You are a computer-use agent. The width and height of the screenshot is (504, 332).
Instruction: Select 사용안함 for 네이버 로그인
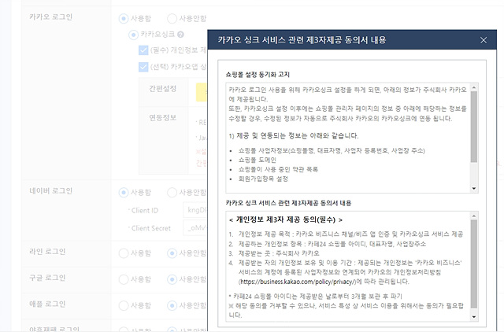pos(172,192)
